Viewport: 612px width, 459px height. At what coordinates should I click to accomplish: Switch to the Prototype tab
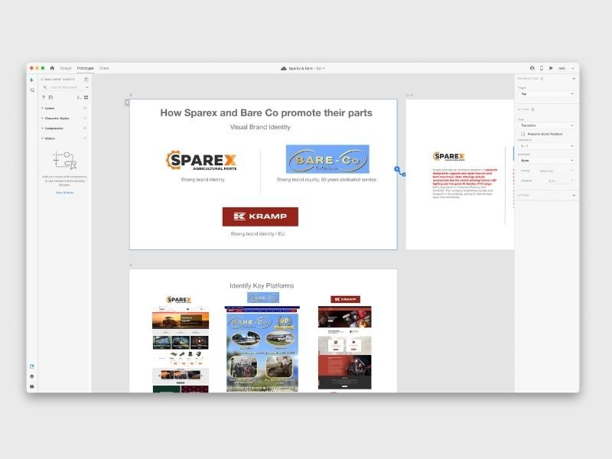coord(85,68)
